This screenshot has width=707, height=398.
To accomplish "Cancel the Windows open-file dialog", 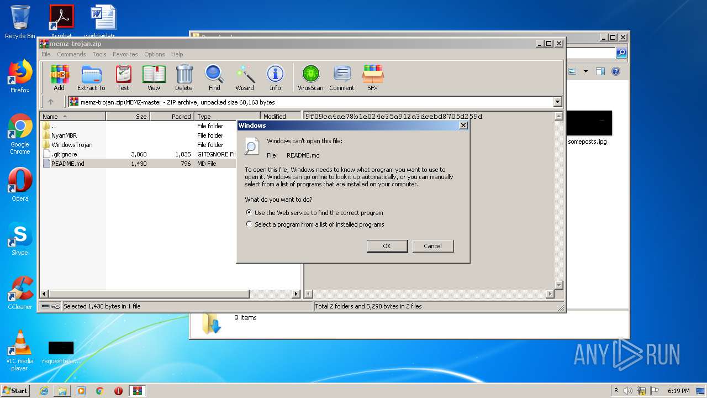I will click(433, 246).
